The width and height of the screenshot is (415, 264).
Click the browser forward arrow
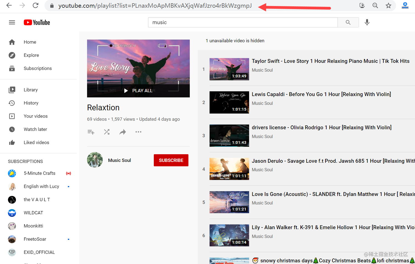click(22, 5)
